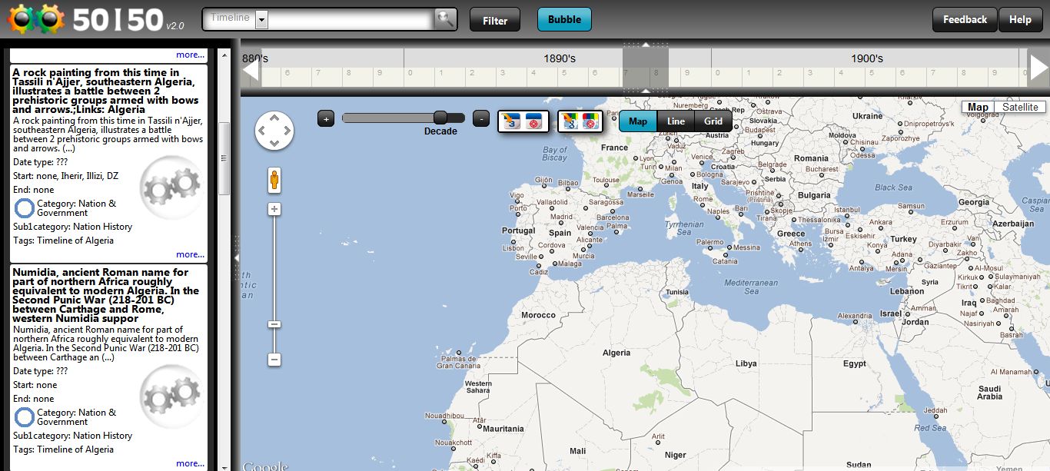This screenshot has width=1050, height=471.
Task: Switch to the Grid view
Action: click(x=713, y=121)
